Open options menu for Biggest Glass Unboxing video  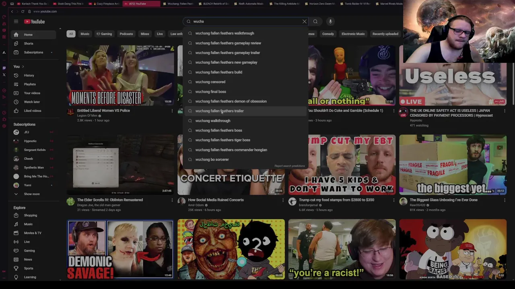[505, 200]
